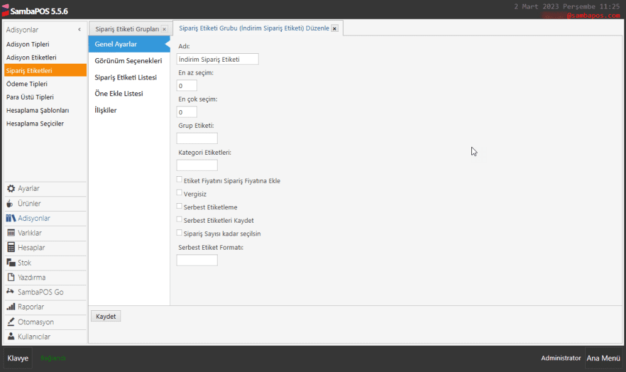The width and height of the screenshot is (626, 372).
Task: Select Ödeme Tipleri in the sidebar
Action: [x=27, y=84]
